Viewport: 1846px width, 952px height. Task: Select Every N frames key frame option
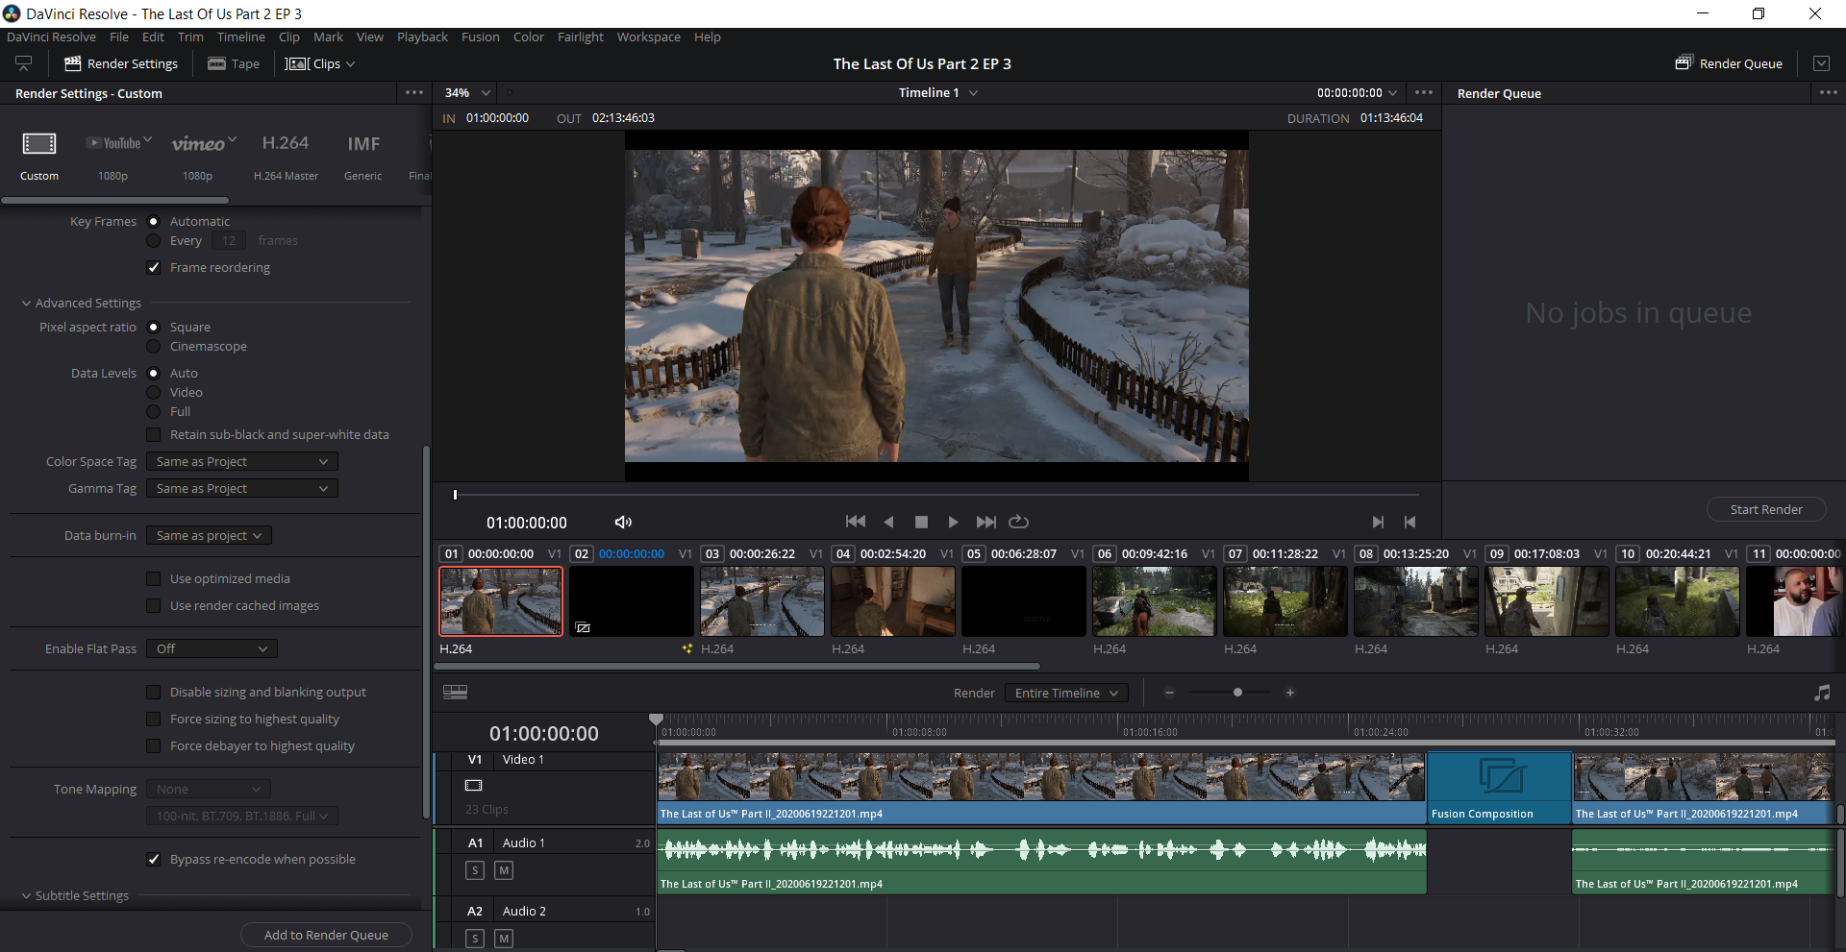coord(154,241)
